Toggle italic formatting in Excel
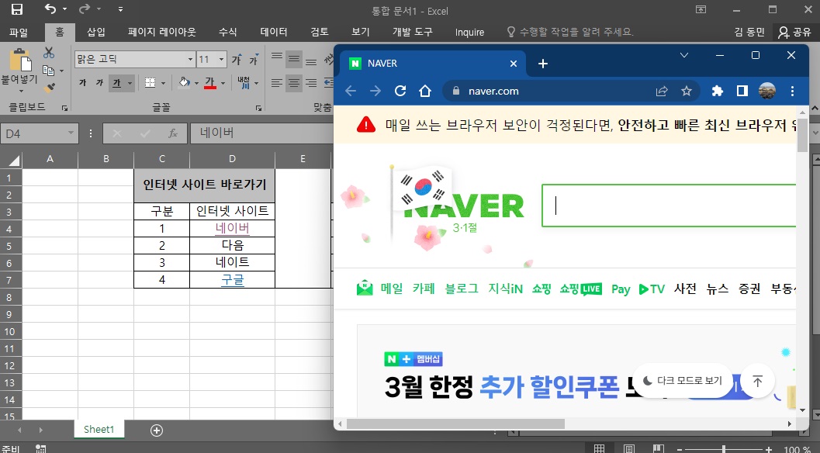 tap(99, 83)
